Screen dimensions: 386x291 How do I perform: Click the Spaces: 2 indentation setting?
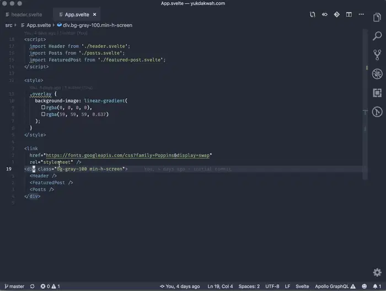(249, 287)
